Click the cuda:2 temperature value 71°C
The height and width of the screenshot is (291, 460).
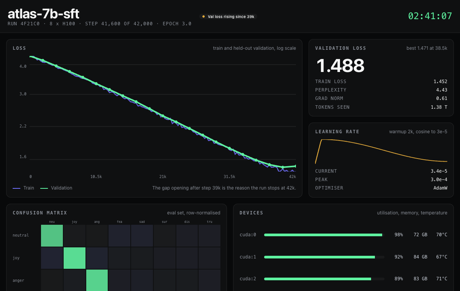click(442, 279)
